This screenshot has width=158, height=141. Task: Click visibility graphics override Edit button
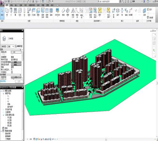16,62
